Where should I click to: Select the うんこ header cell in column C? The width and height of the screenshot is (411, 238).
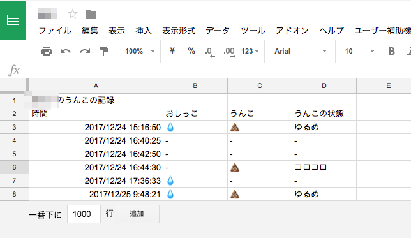click(260, 114)
